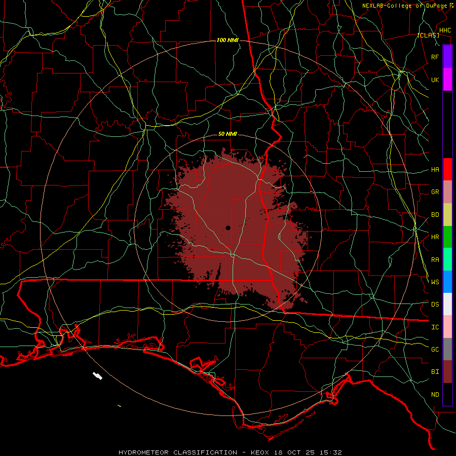The height and width of the screenshot is (456, 456).
Task: Select the BD yellow legend swatch
Action: point(447,215)
